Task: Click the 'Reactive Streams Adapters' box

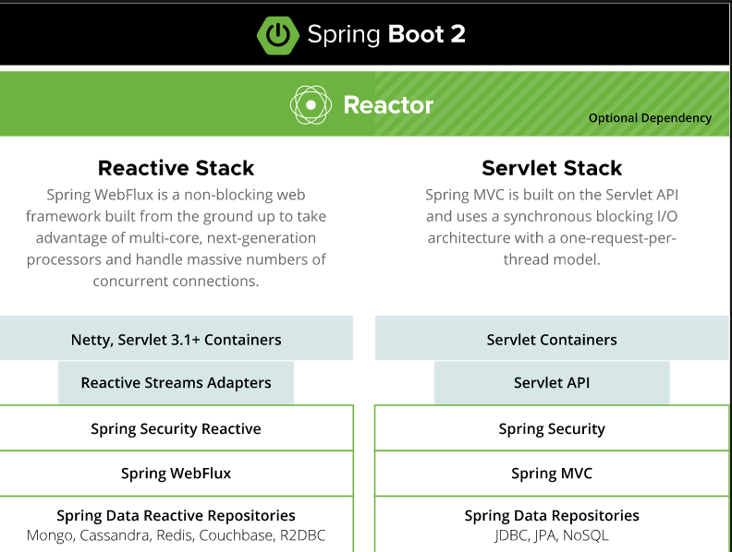Action: (x=176, y=382)
